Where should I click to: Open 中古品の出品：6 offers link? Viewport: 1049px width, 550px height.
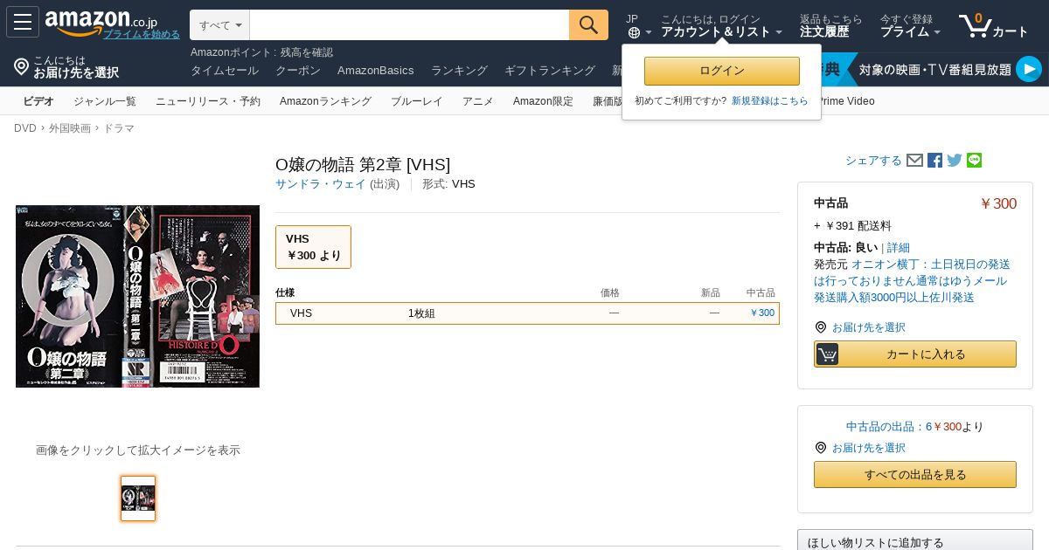point(889,427)
